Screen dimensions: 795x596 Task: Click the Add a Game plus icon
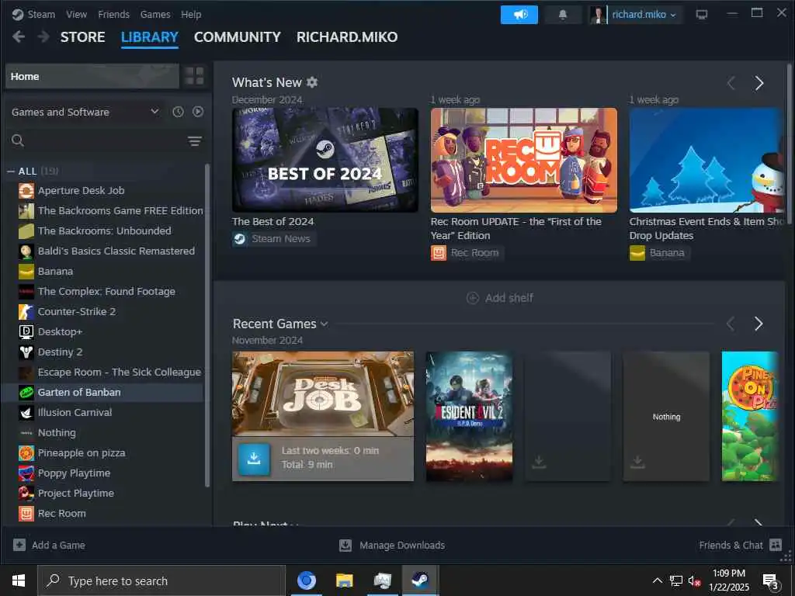click(19, 545)
